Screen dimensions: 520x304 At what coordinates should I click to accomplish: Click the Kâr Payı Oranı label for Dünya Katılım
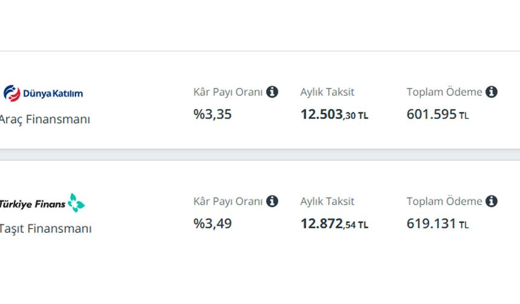click(228, 92)
